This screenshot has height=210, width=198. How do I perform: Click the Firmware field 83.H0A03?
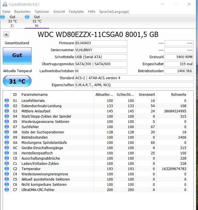(x=101, y=43)
